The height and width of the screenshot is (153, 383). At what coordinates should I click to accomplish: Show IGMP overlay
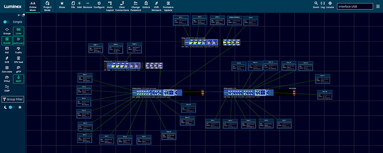point(7,88)
